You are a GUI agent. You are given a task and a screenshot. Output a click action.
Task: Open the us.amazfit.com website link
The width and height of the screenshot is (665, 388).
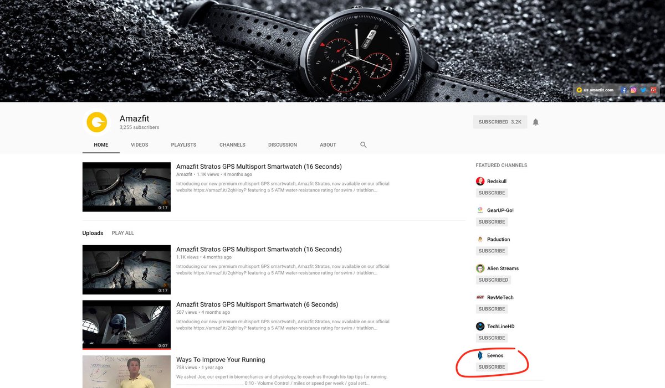pyautogui.click(x=598, y=90)
